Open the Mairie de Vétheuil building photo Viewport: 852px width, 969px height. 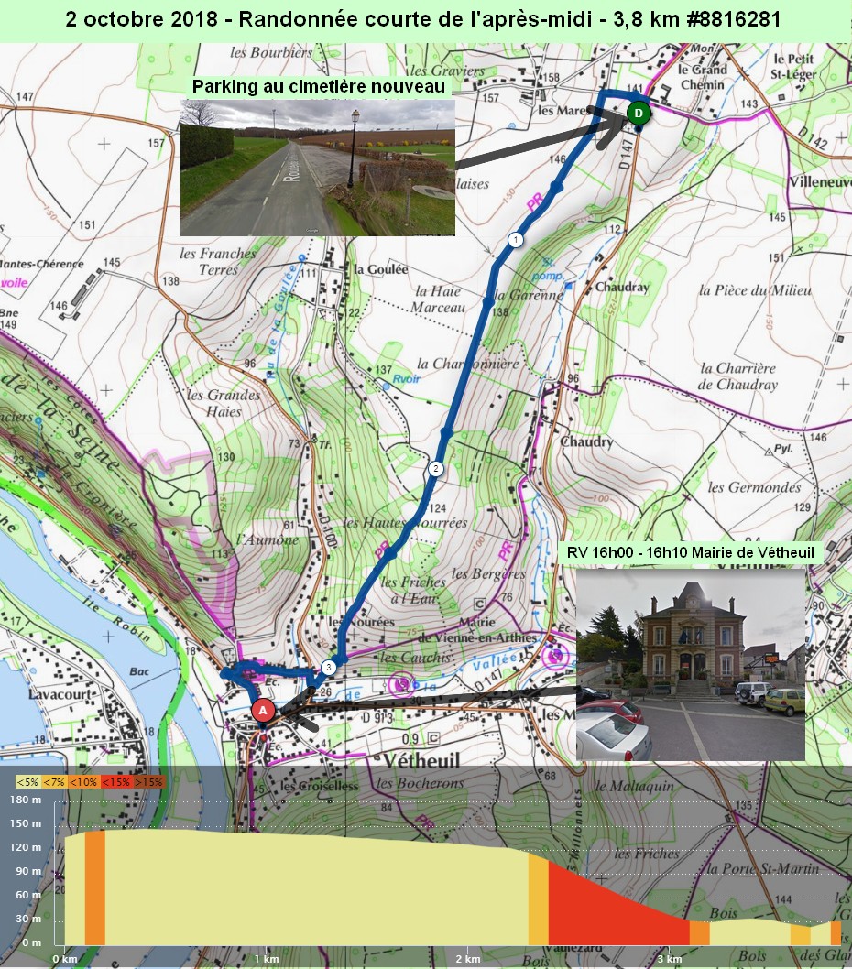pyautogui.click(x=691, y=665)
